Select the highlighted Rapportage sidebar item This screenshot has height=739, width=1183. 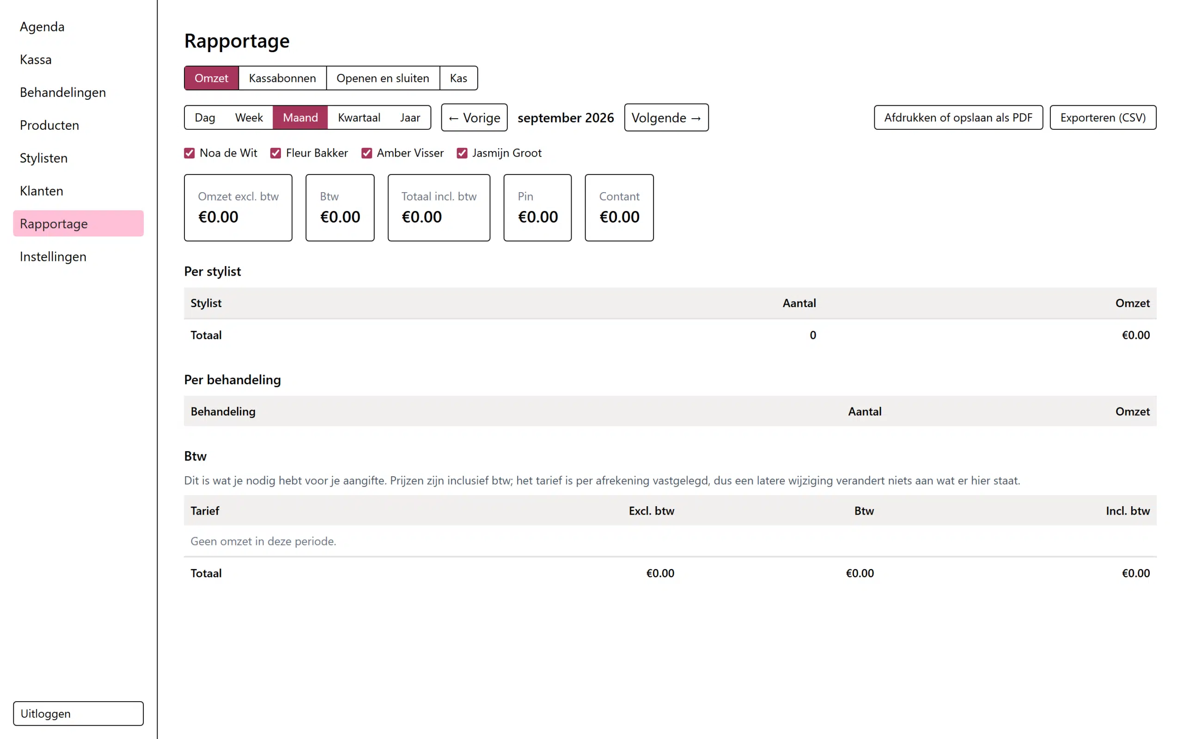tap(78, 224)
